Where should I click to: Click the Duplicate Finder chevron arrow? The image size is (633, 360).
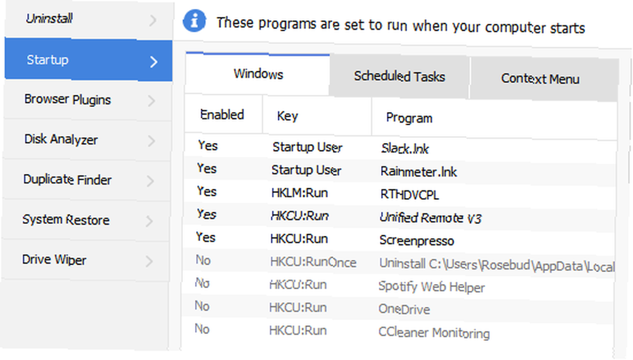pos(150,181)
